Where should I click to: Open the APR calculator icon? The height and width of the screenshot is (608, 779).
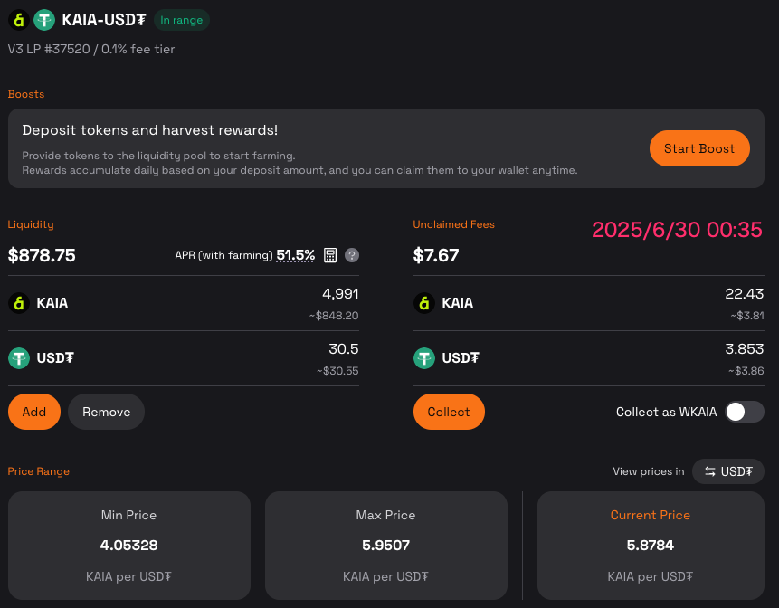330,255
